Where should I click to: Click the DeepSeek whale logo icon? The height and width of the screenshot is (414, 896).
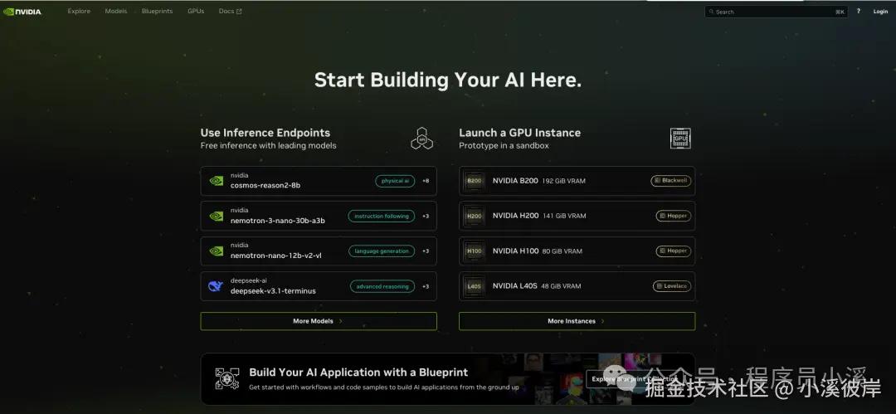click(216, 286)
